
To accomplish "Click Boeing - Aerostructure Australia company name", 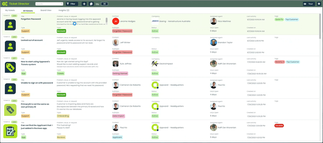I will coord(175,21).
